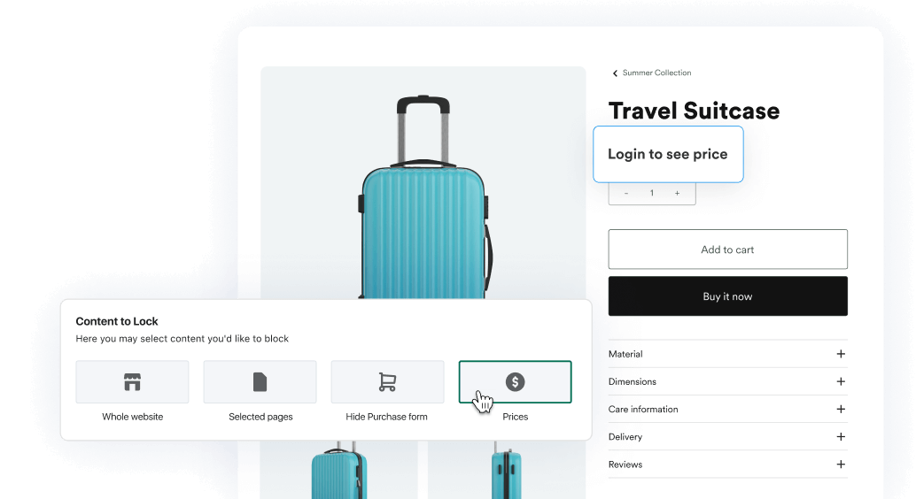Select the side-view suitcase thumbnail

507,470
